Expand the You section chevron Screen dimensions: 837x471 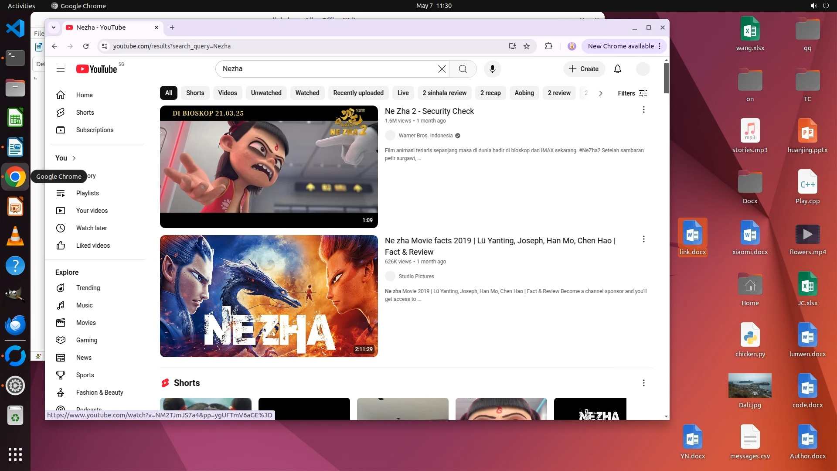coord(74,158)
